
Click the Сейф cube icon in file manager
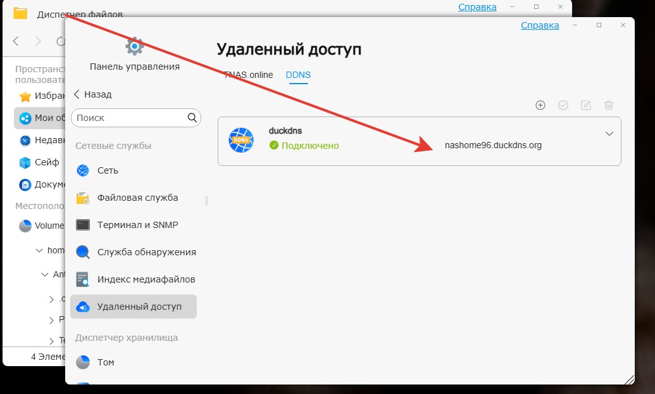25,162
